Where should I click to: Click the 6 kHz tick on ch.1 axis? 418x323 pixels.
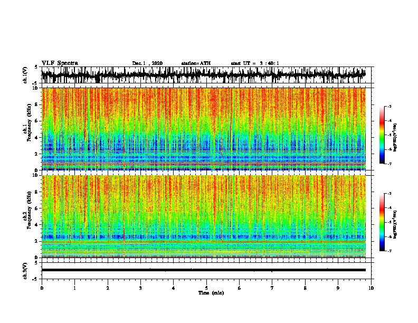[37, 121]
